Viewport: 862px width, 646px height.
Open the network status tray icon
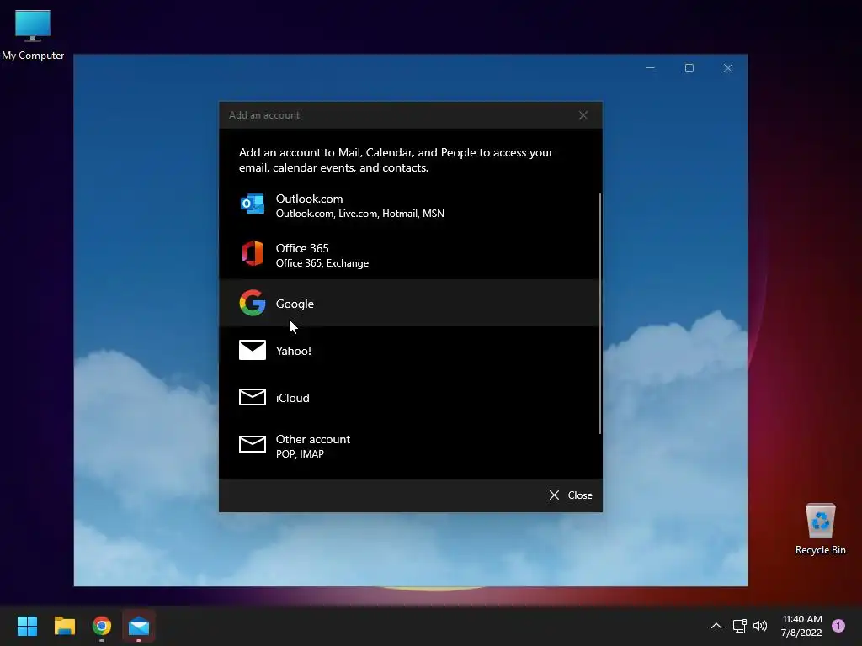pyautogui.click(x=739, y=626)
